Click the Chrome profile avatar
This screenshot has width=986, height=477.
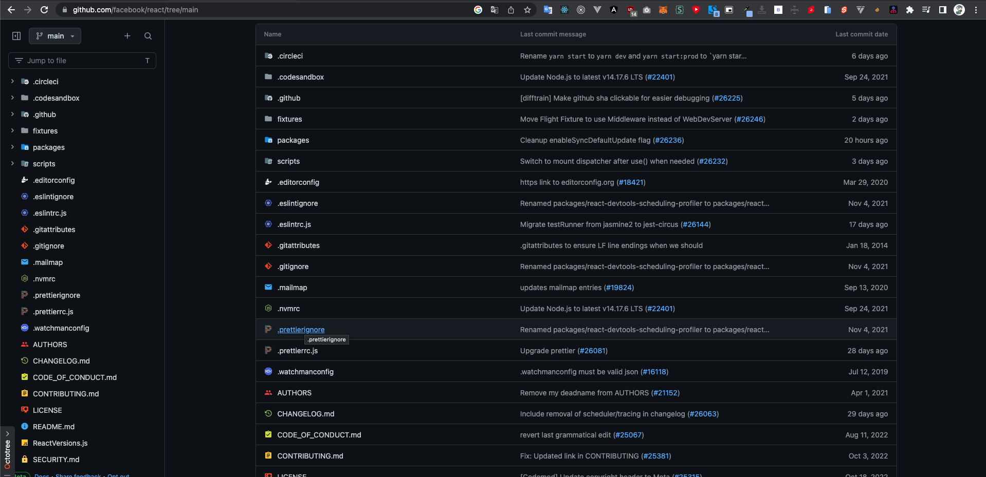[959, 10]
